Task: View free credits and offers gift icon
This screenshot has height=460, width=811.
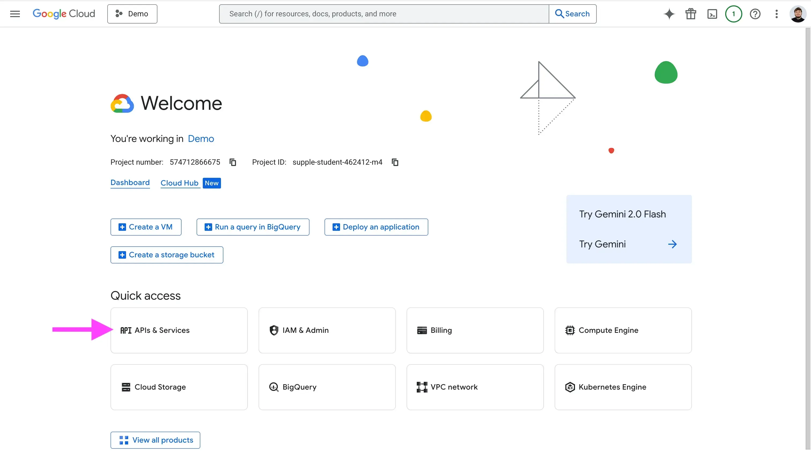Action: click(x=691, y=14)
